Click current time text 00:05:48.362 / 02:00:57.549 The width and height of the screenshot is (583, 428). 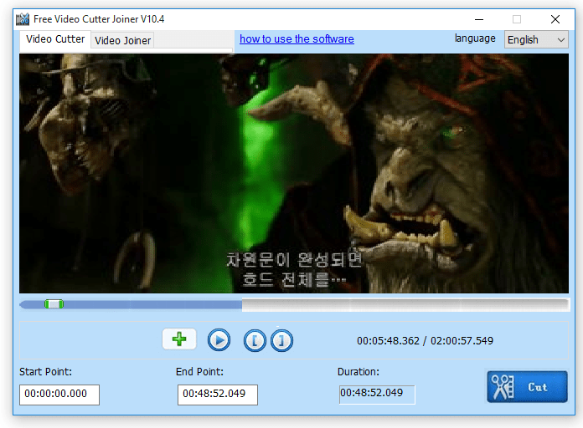(x=425, y=340)
